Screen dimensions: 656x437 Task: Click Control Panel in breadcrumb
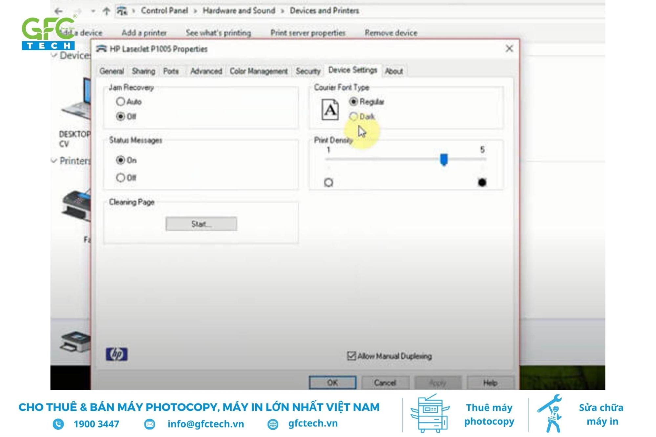click(x=164, y=10)
